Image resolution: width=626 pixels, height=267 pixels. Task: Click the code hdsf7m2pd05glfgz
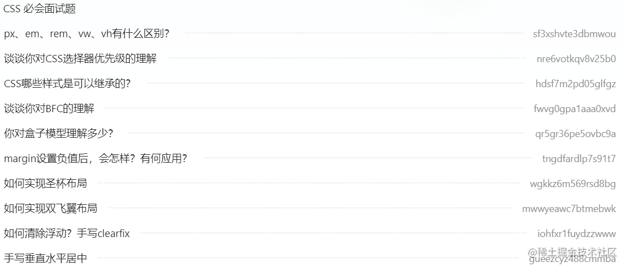(x=576, y=84)
